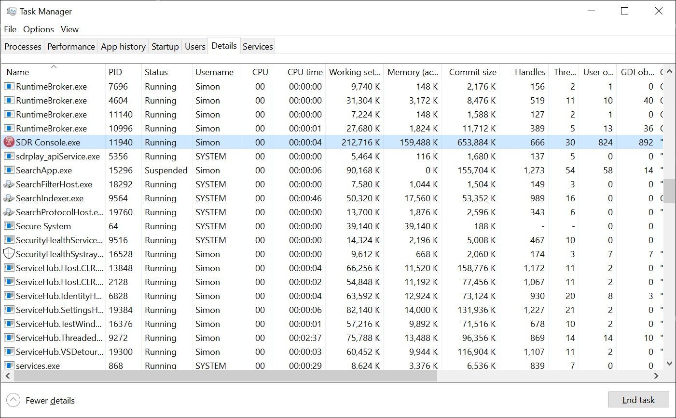Switch to the Services tab

(x=258, y=47)
